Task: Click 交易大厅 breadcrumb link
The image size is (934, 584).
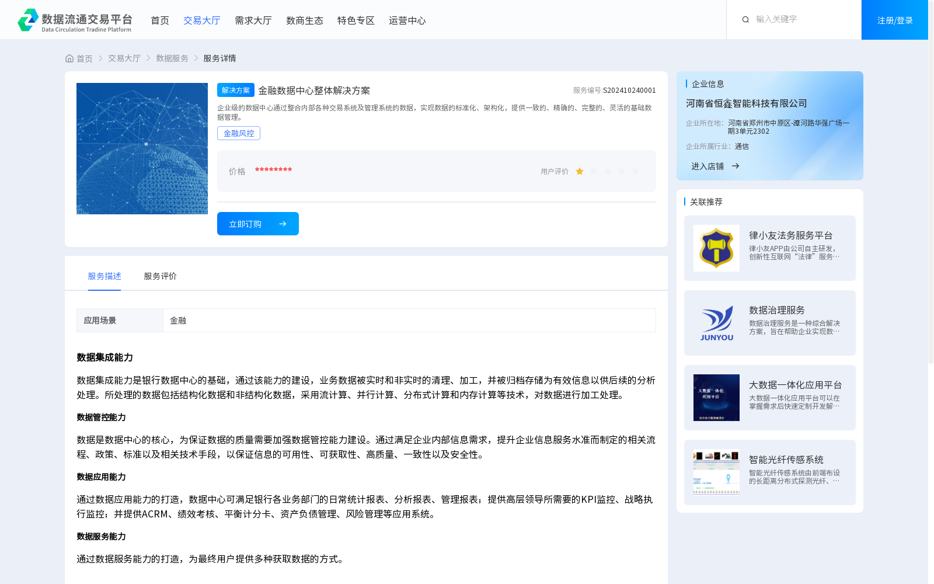Action: tap(124, 58)
